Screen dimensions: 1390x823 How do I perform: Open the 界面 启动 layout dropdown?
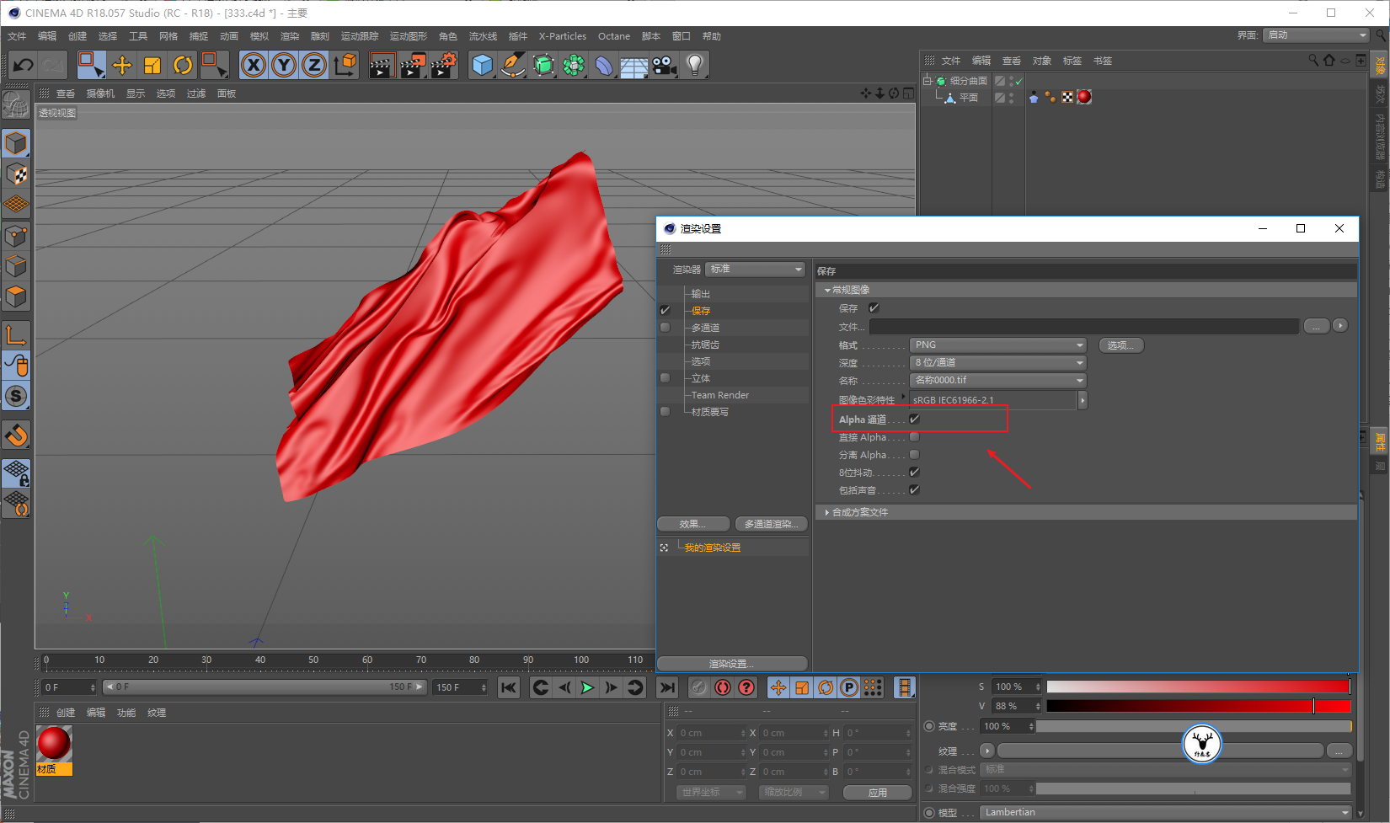pyautogui.click(x=1316, y=35)
